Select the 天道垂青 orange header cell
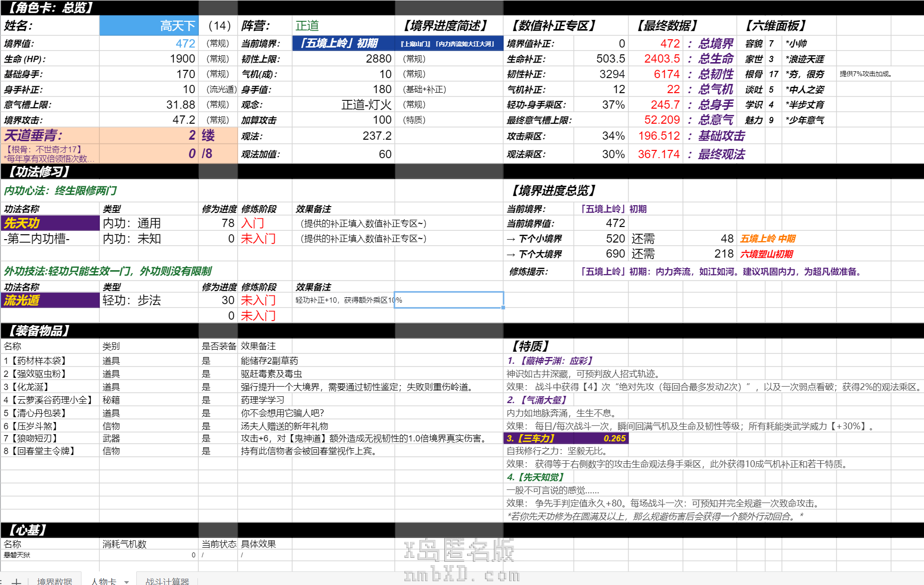This screenshot has width=924, height=585. pyautogui.click(x=50, y=135)
